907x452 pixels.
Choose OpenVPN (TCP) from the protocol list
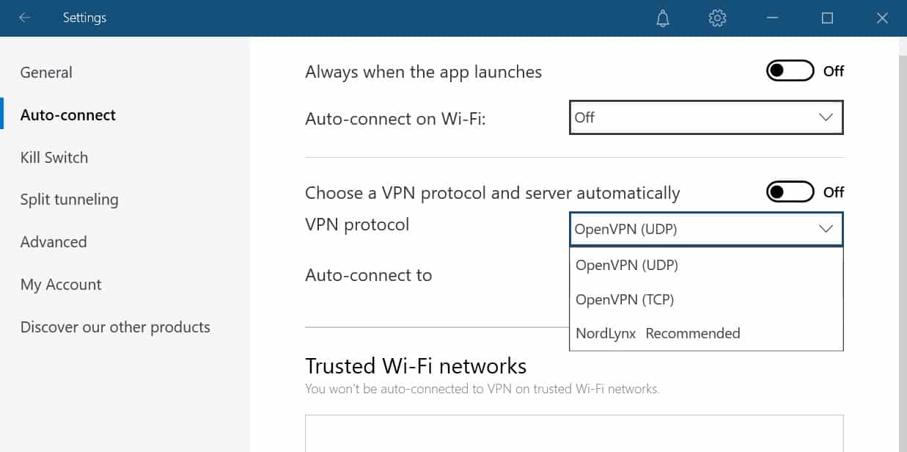pos(625,299)
